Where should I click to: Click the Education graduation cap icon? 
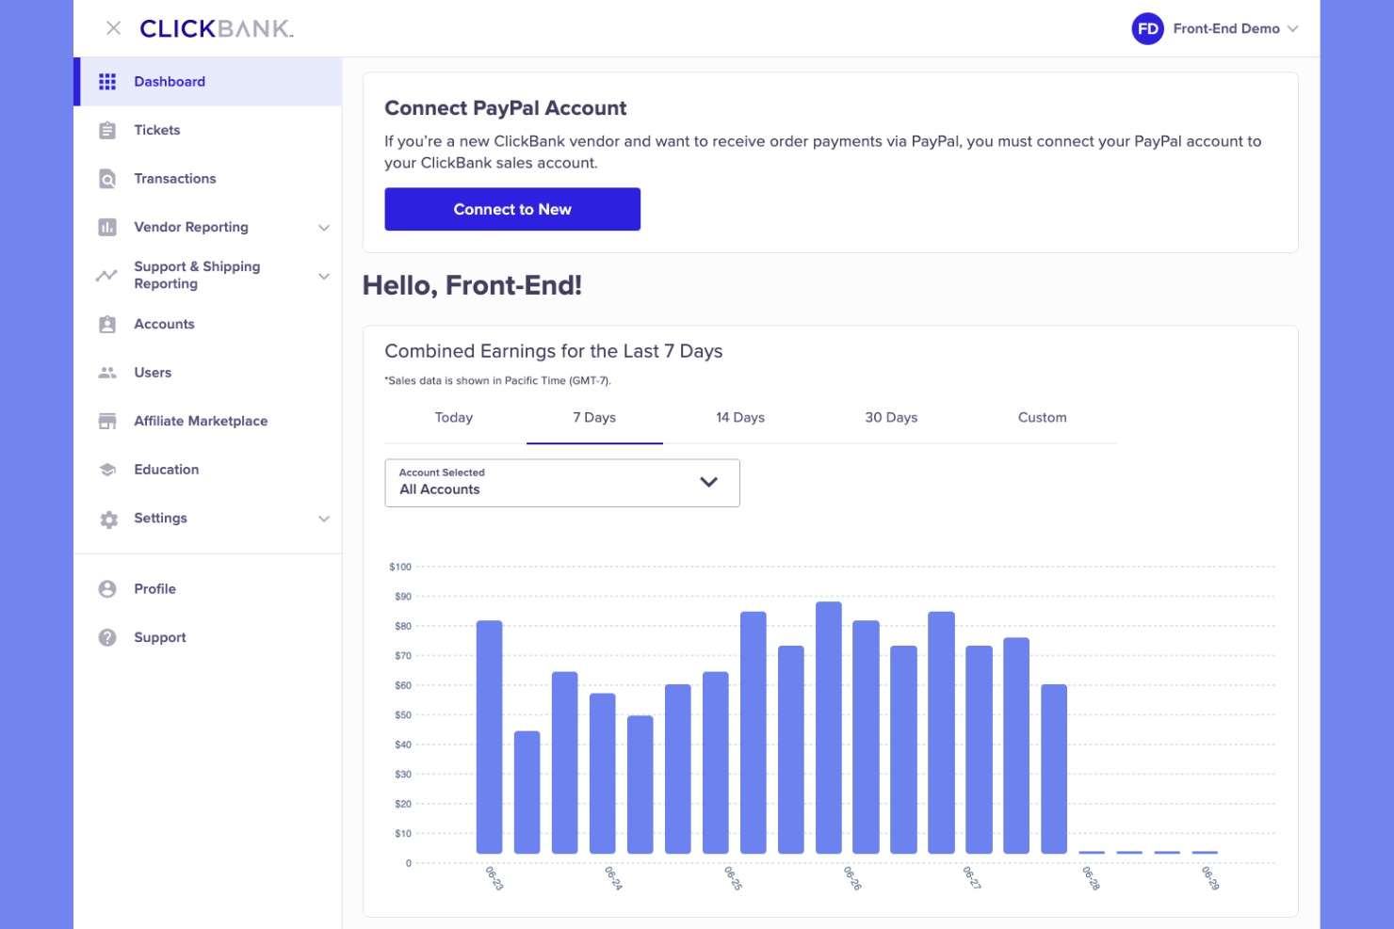107,470
